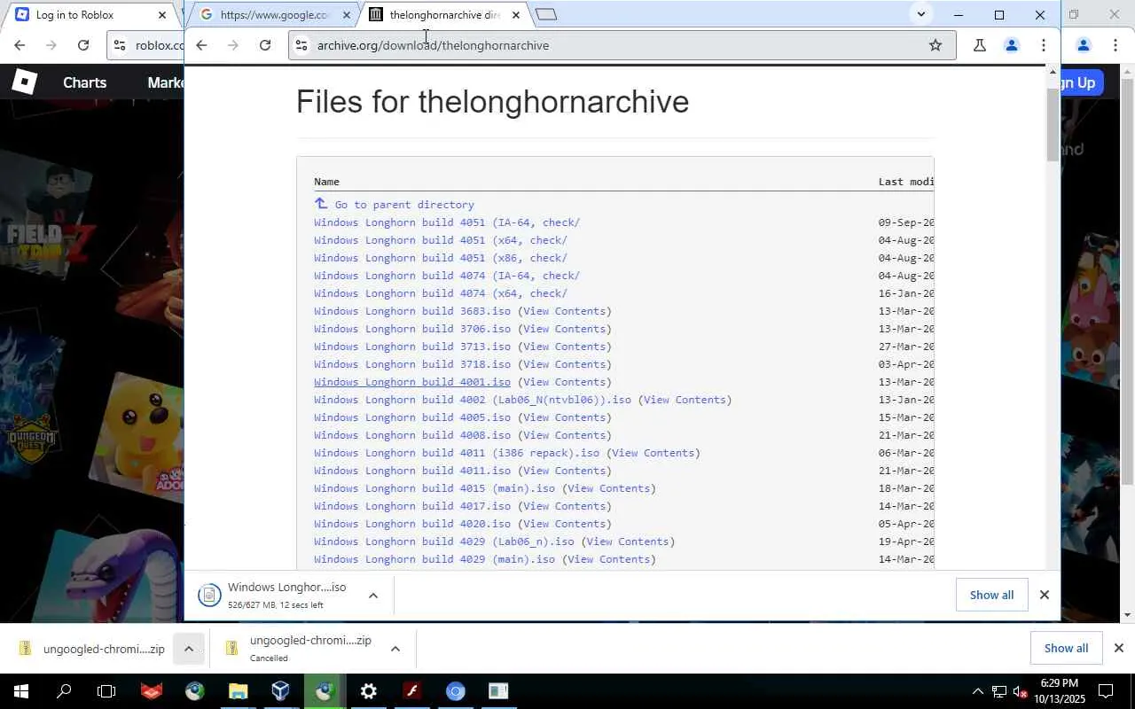Open Windows Longhorn build 4051 (IA-64, check/ folder
The height and width of the screenshot is (709, 1135).
pos(447,222)
